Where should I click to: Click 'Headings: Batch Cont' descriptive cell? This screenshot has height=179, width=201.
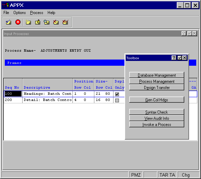click(48, 94)
